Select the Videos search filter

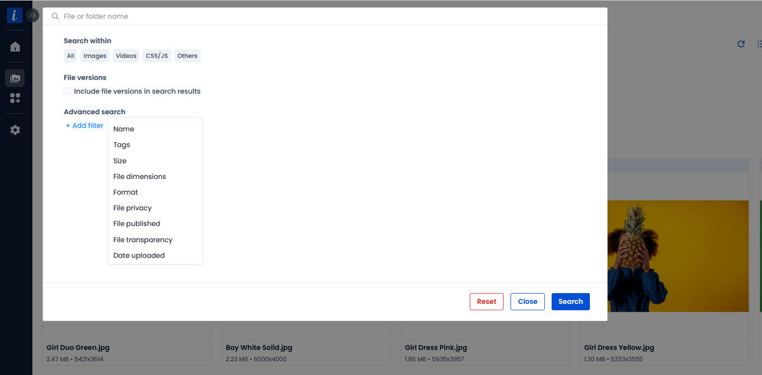point(125,55)
